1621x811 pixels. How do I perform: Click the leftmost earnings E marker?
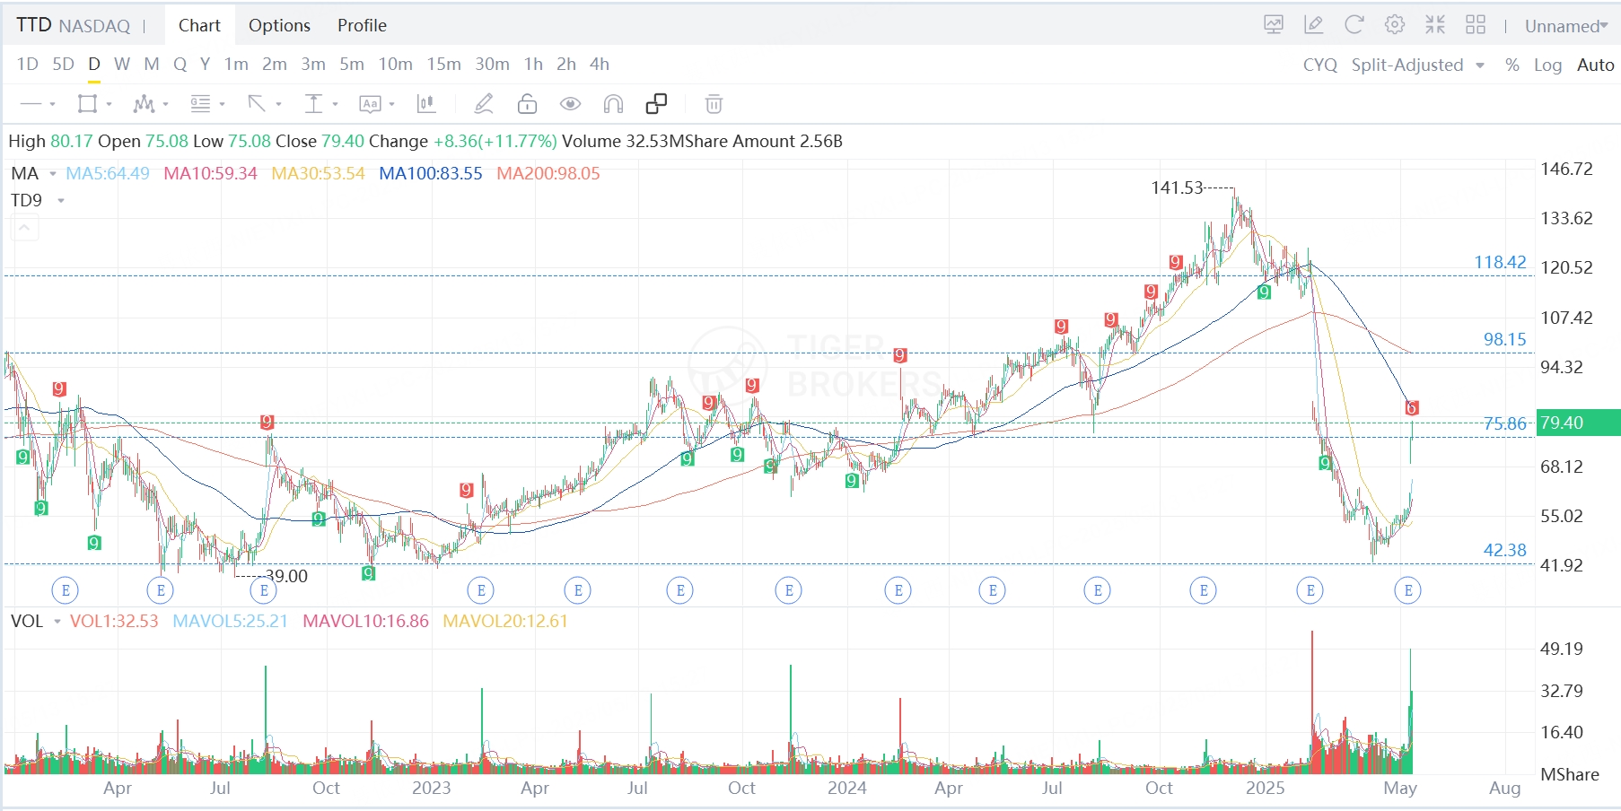pyautogui.click(x=66, y=590)
